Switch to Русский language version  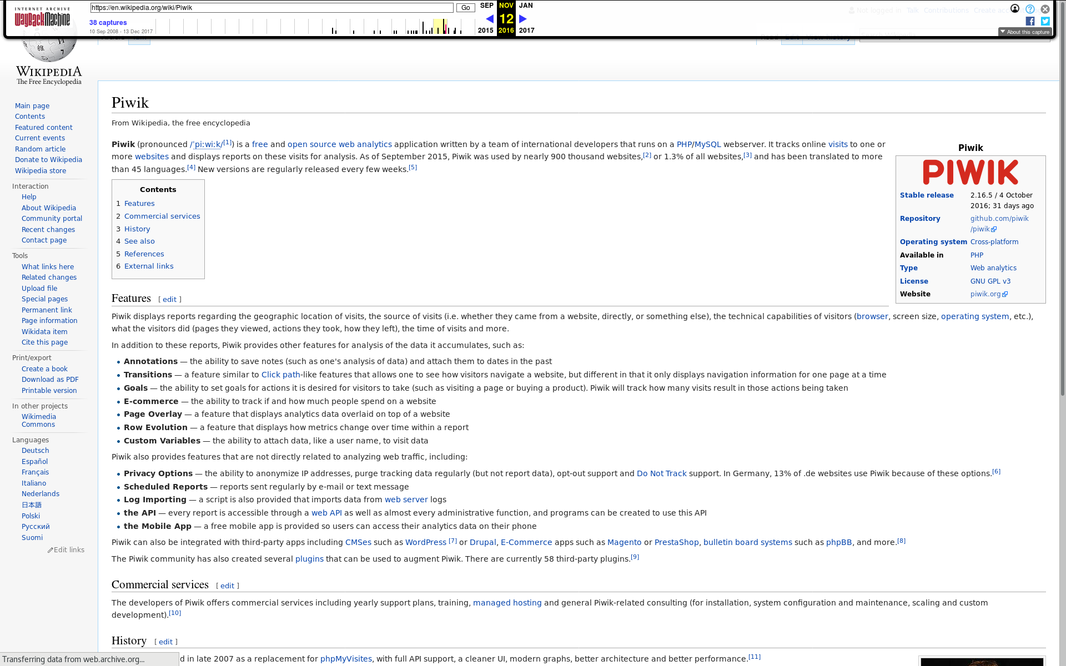(x=36, y=527)
